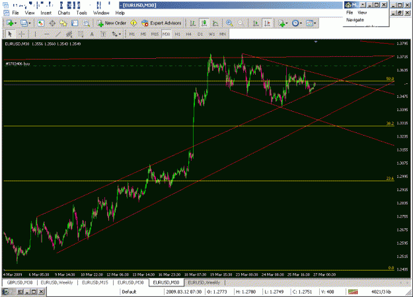The width and height of the screenshot is (413, 297).
Task: Open File menu in small overlapping window
Action: 350,13
